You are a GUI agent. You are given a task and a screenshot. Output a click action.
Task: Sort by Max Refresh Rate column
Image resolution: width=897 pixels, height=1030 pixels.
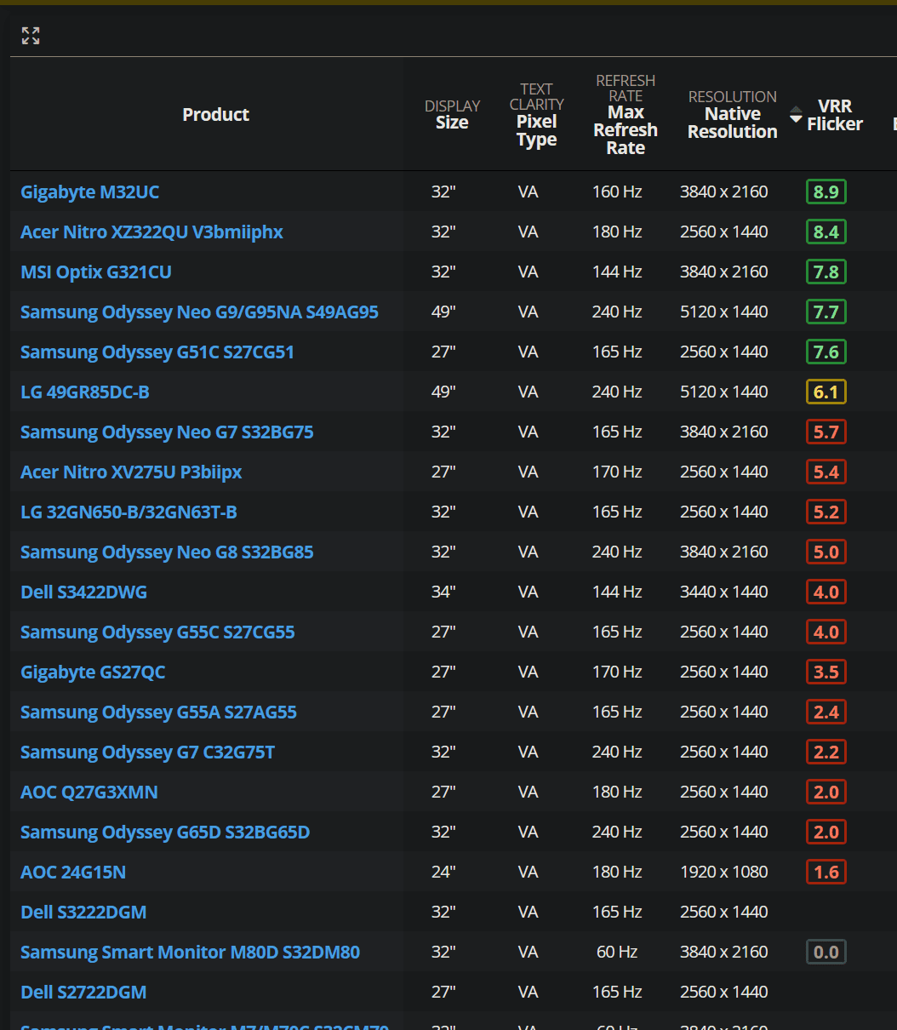pyautogui.click(x=626, y=114)
